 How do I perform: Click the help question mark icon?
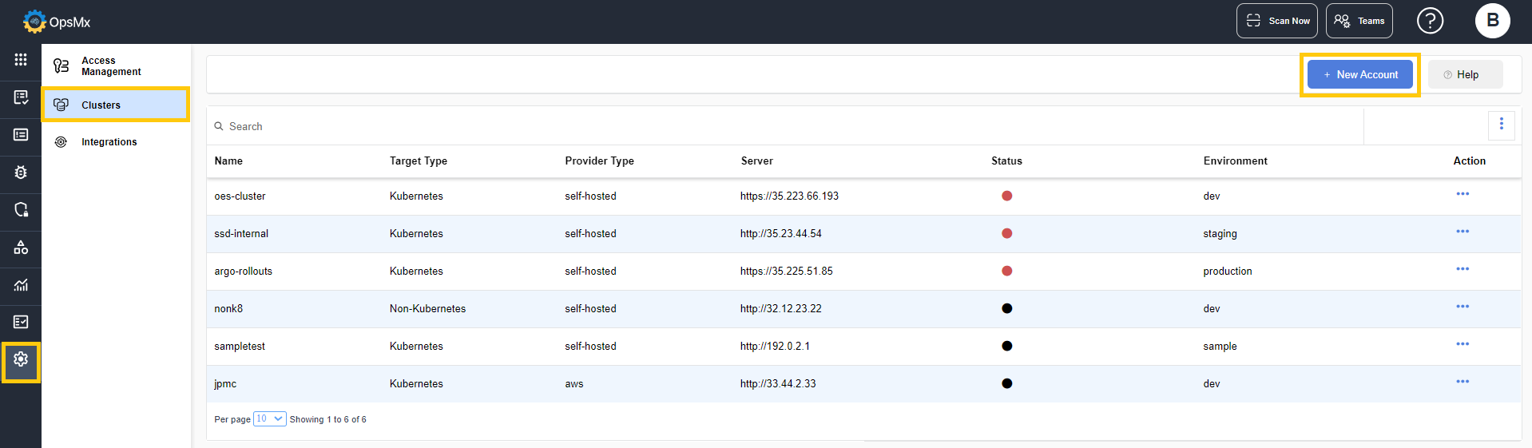click(x=1430, y=21)
